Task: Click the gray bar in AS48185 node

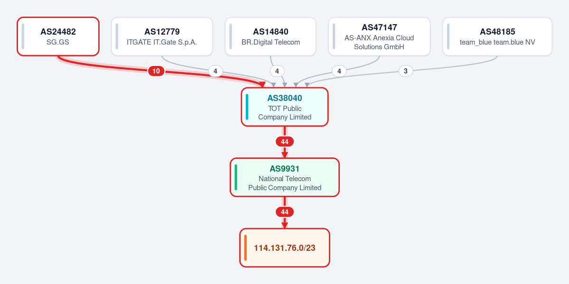Action: point(448,37)
